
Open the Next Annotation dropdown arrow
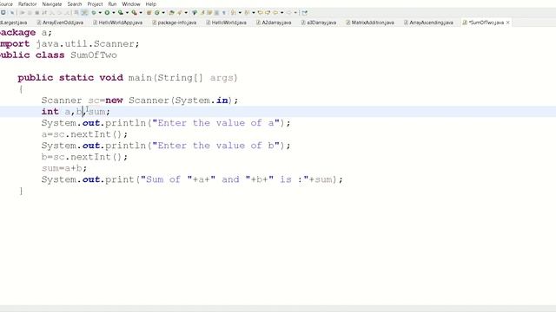(240, 13)
